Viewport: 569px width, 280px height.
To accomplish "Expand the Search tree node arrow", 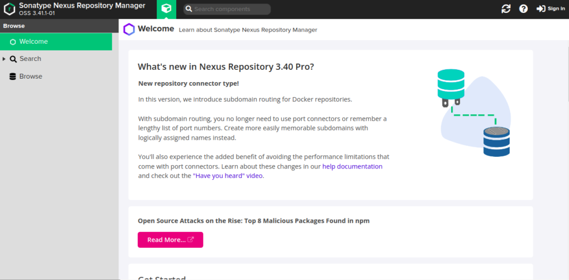I will click(4, 59).
